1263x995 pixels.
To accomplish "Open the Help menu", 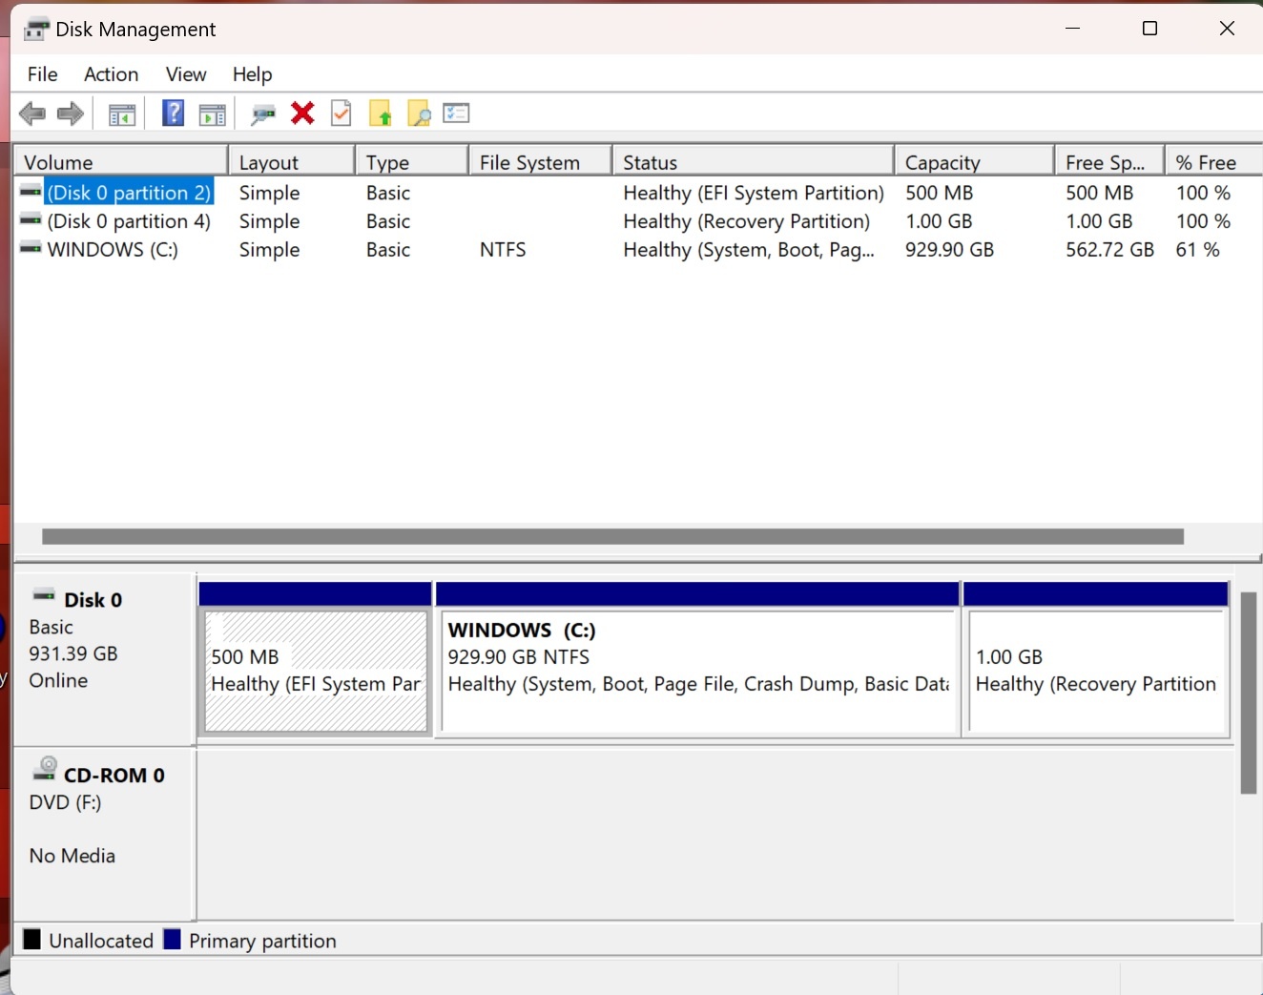I will [x=252, y=74].
